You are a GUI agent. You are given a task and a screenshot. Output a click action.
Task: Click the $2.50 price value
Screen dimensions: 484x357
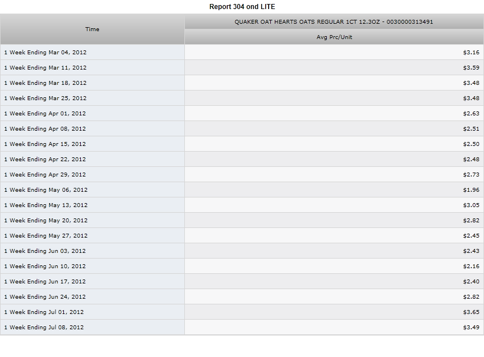(471, 144)
